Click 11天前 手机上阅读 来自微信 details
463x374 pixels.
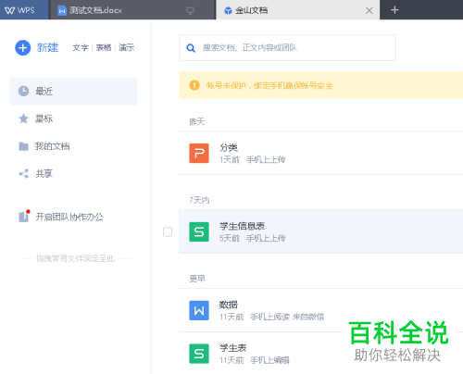coord(271,317)
